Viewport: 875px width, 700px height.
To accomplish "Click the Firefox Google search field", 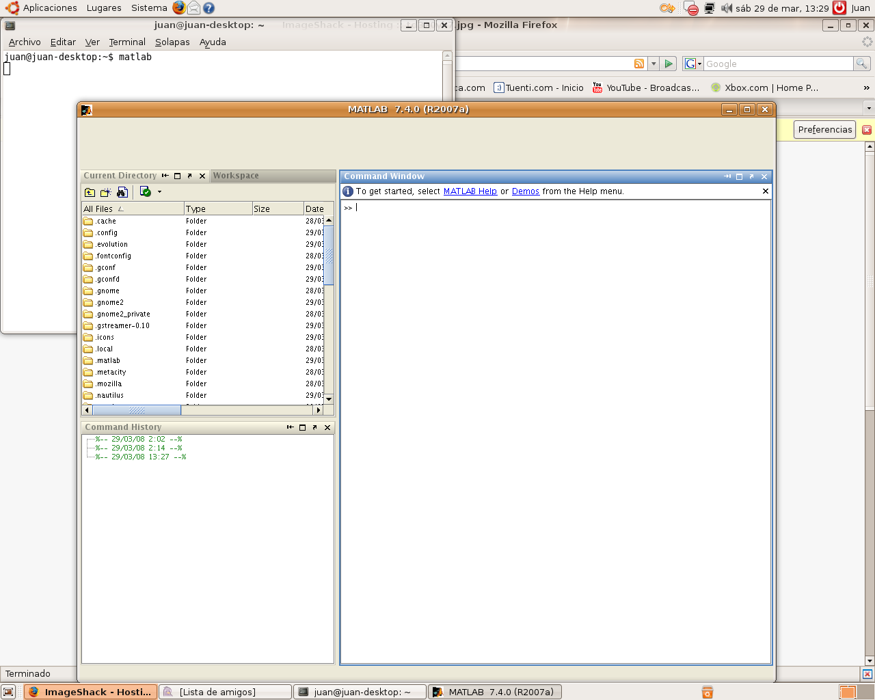I will click(x=779, y=64).
